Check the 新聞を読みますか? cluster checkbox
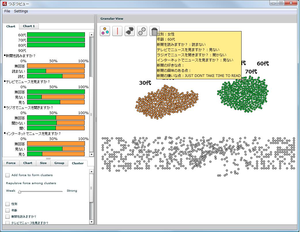The height and width of the screenshot is (232, 300). [7, 217]
